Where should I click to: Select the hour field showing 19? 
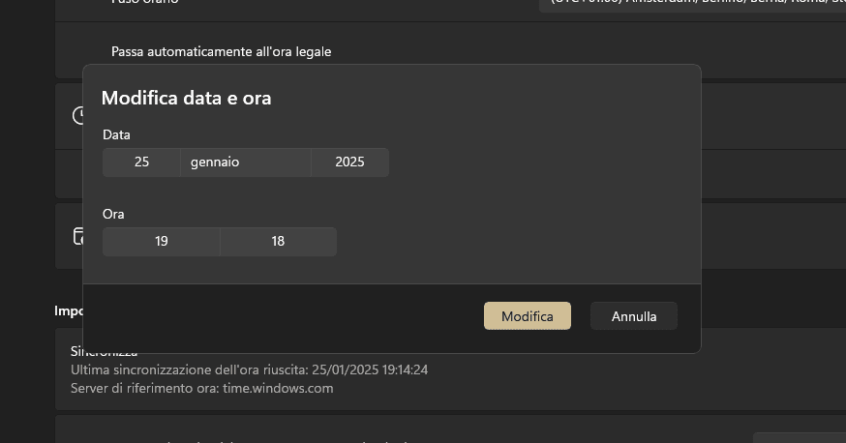point(162,242)
